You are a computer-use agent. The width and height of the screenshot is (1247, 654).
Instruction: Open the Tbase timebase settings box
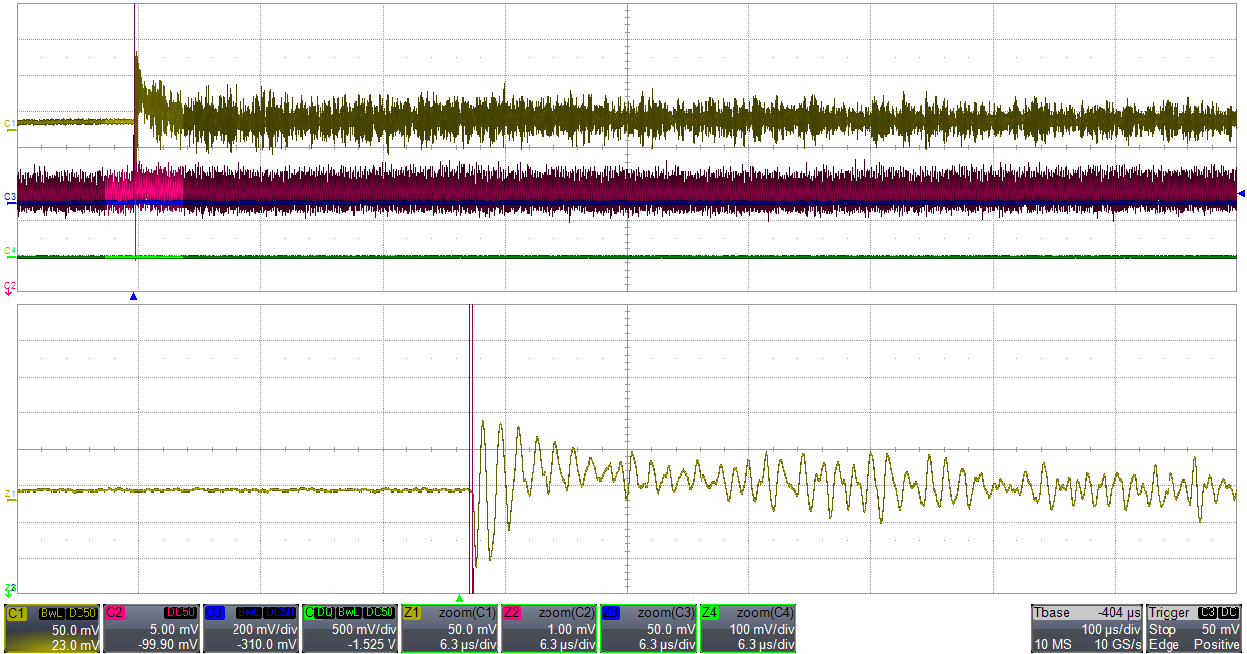[x=1087, y=629]
